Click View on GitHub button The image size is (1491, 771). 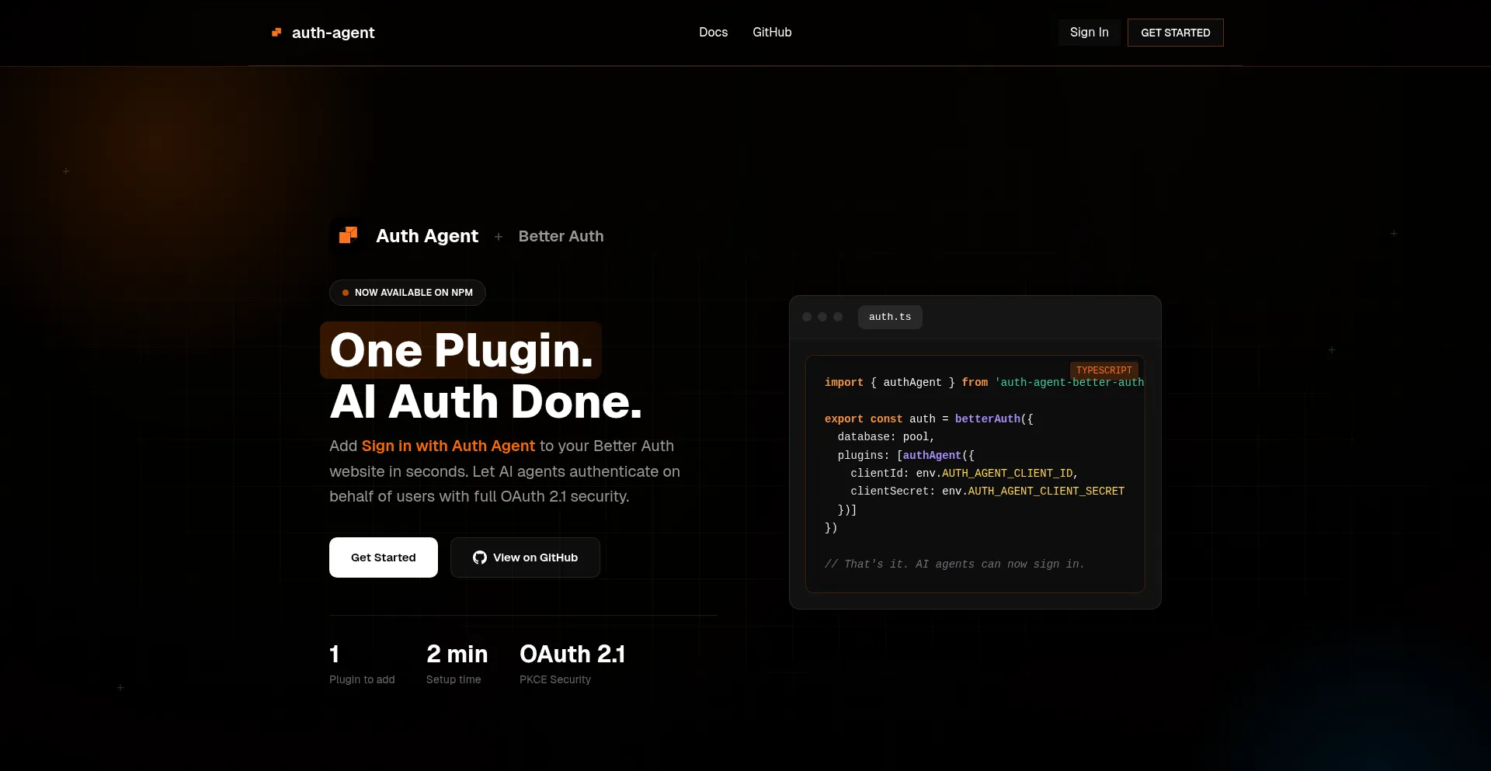pos(526,557)
